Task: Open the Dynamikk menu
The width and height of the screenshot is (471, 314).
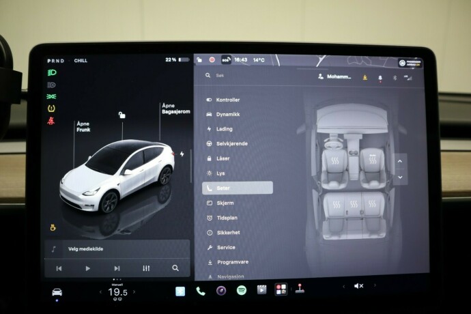Action: click(x=223, y=114)
